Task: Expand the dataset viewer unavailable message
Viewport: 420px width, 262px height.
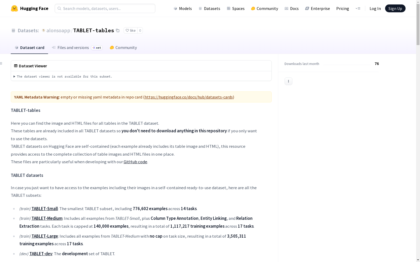Action: [63, 77]
